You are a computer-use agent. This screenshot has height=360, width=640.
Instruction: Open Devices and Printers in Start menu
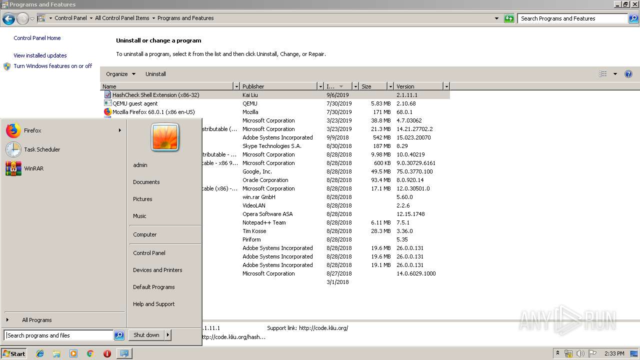157,270
